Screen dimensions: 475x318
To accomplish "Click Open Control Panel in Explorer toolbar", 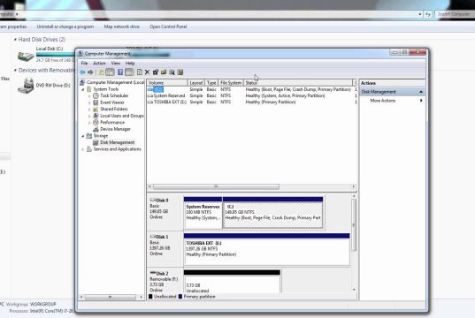I will pyautogui.click(x=168, y=26).
